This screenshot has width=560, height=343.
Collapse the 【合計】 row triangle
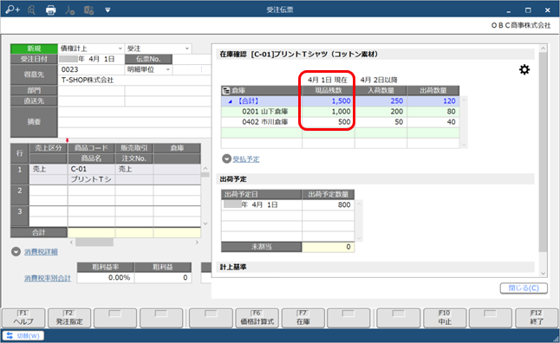(x=230, y=101)
